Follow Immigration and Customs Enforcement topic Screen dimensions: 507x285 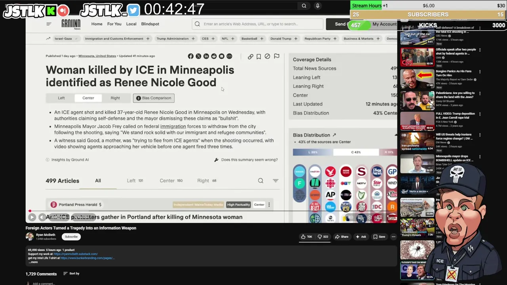[x=148, y=39]
